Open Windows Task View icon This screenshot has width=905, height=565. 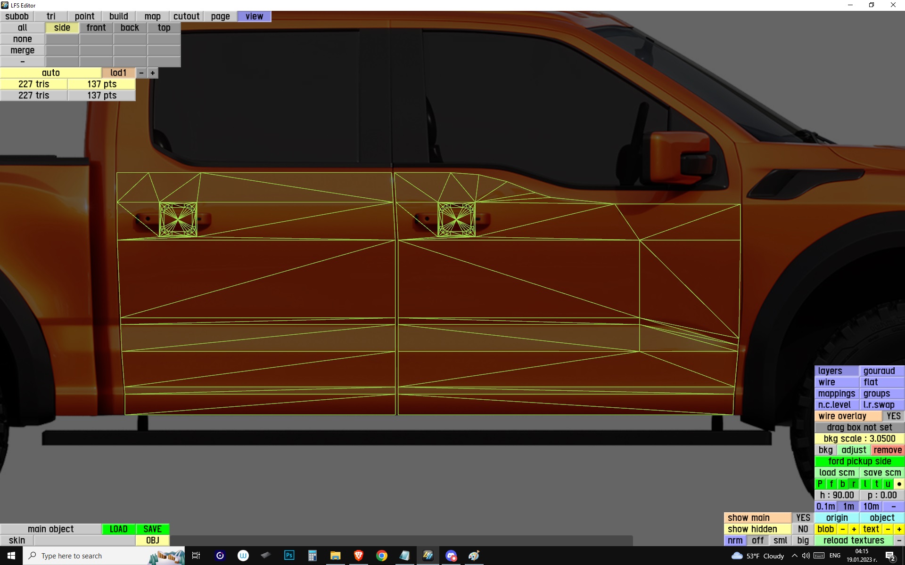196,556
